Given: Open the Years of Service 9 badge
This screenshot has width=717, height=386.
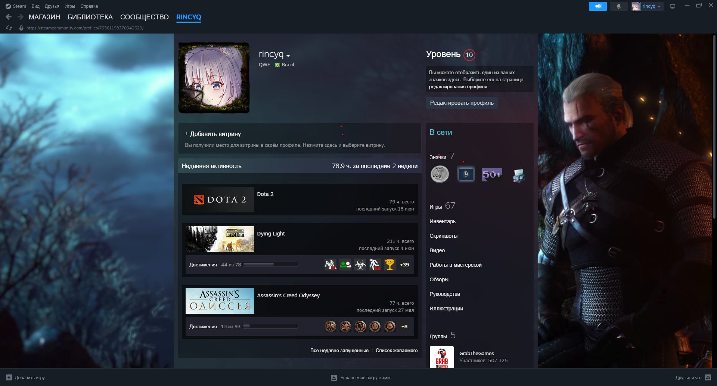Looking at the screenshot, I should point(466,174).
